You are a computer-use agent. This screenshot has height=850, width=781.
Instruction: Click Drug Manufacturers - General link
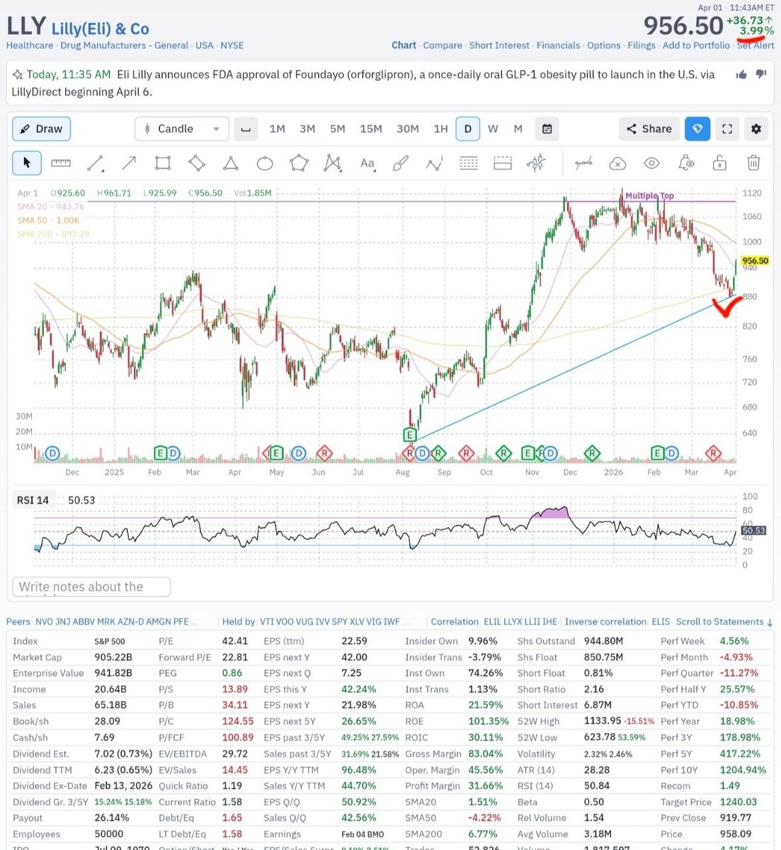point(125,45)
